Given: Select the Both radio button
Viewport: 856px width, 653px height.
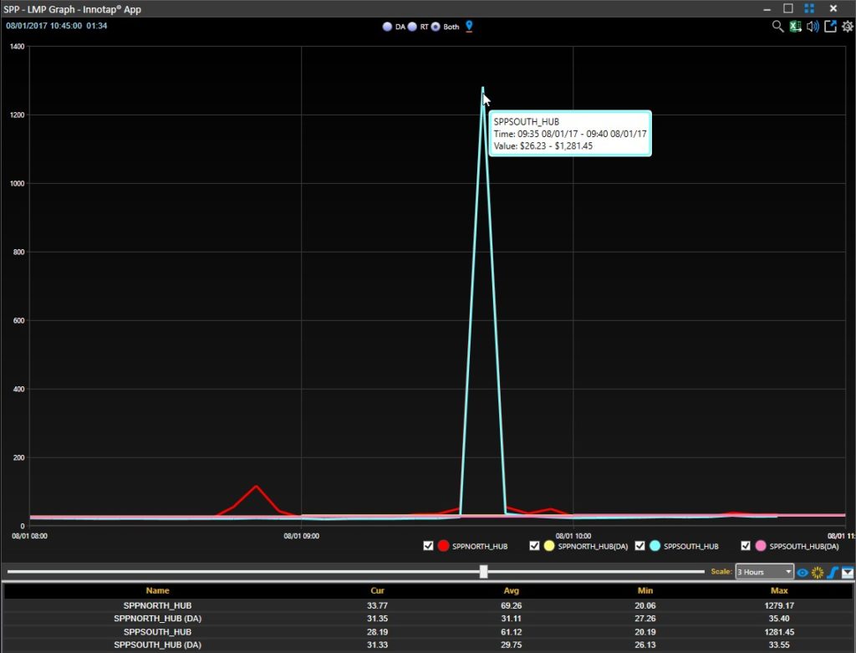Looking at the screenshot, I should click(436, 26).
